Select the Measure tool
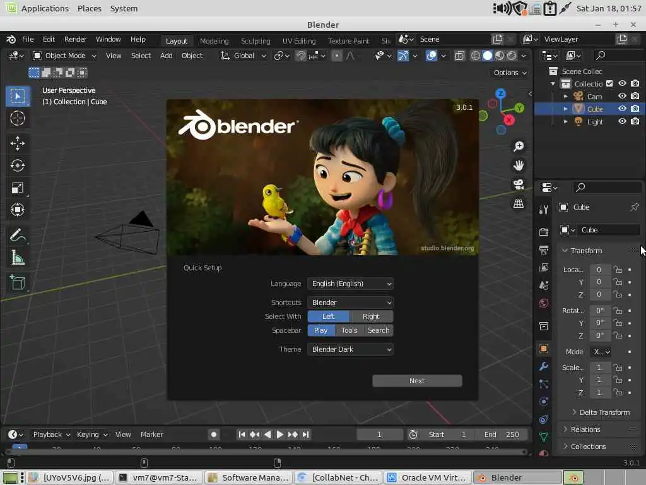Screen dimensions: 646x485 pyautogui.click(x=17, y=258)
